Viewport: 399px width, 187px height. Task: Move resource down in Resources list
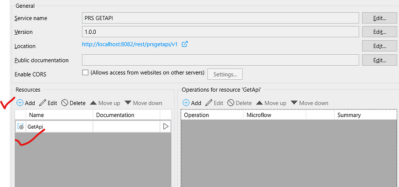coord(143,103)
